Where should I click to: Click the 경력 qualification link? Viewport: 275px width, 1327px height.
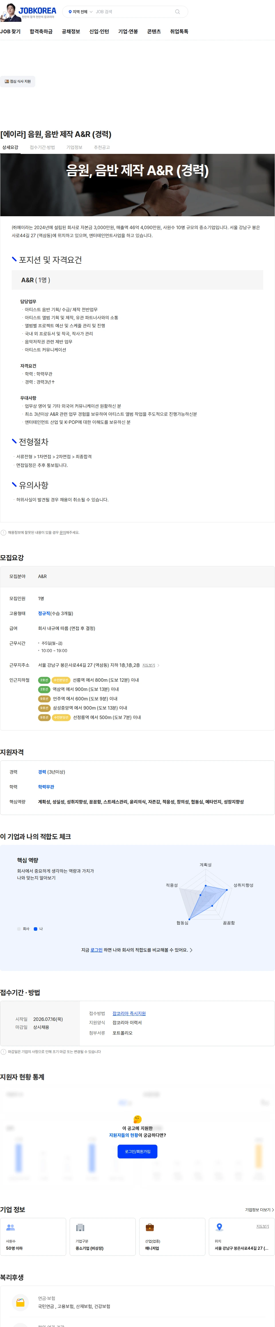pos(42,772)
